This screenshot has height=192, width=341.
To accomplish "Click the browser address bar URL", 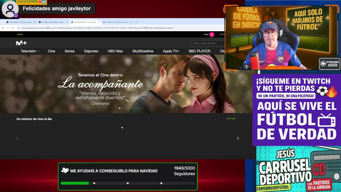I will 98,28.
